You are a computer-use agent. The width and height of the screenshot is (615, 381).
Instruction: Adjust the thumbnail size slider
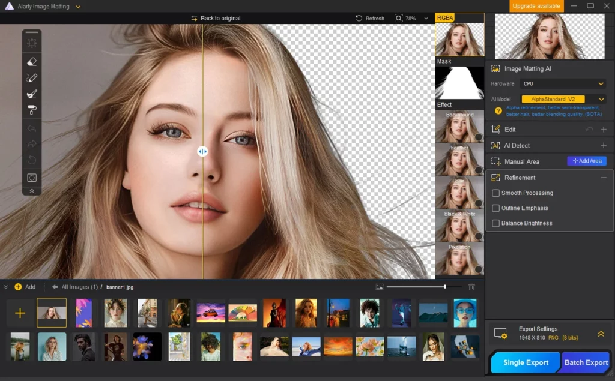[444, 287]
